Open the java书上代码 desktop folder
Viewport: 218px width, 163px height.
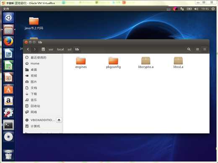pyautogui.click(x=34, y=23)
